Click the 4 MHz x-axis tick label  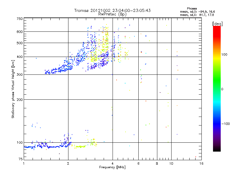(x=113, y=163)
